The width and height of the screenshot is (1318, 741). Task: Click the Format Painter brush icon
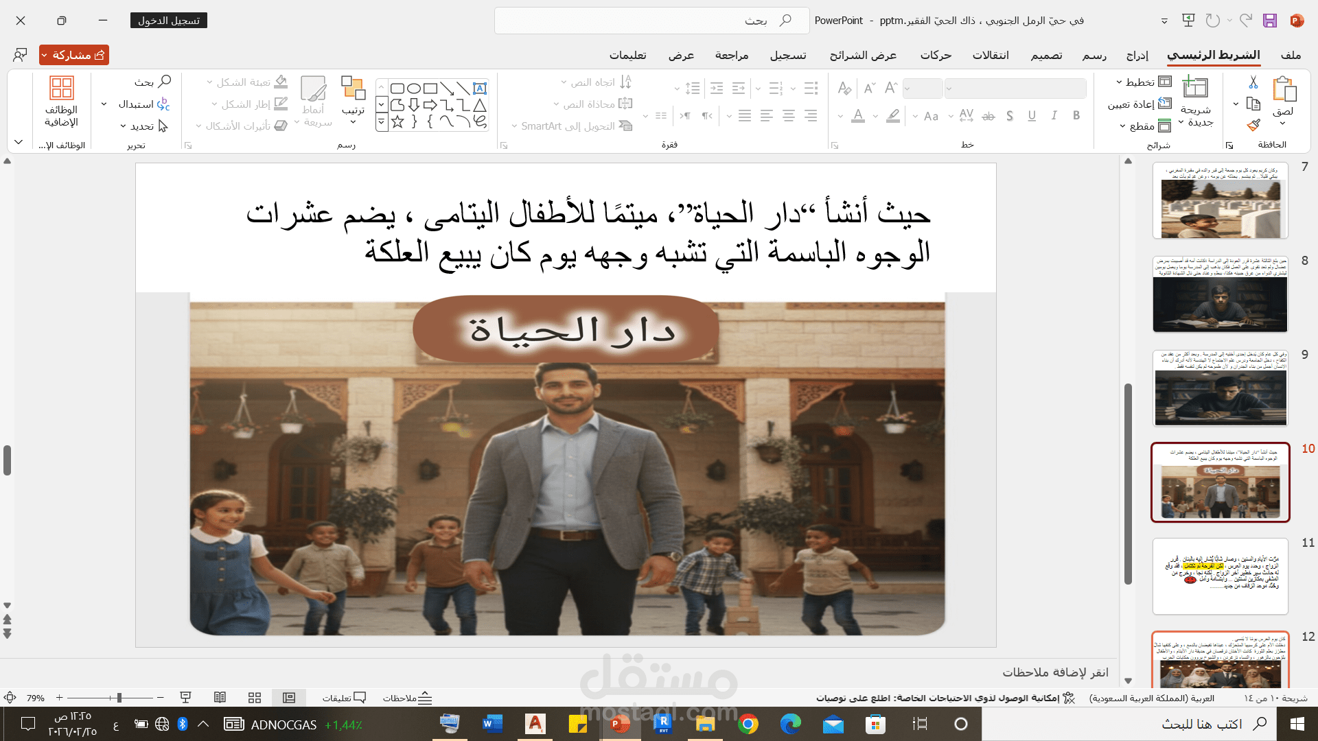[1253, 126]
